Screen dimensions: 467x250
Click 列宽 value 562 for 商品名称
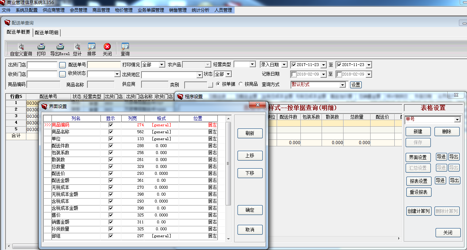pos(140,132)
